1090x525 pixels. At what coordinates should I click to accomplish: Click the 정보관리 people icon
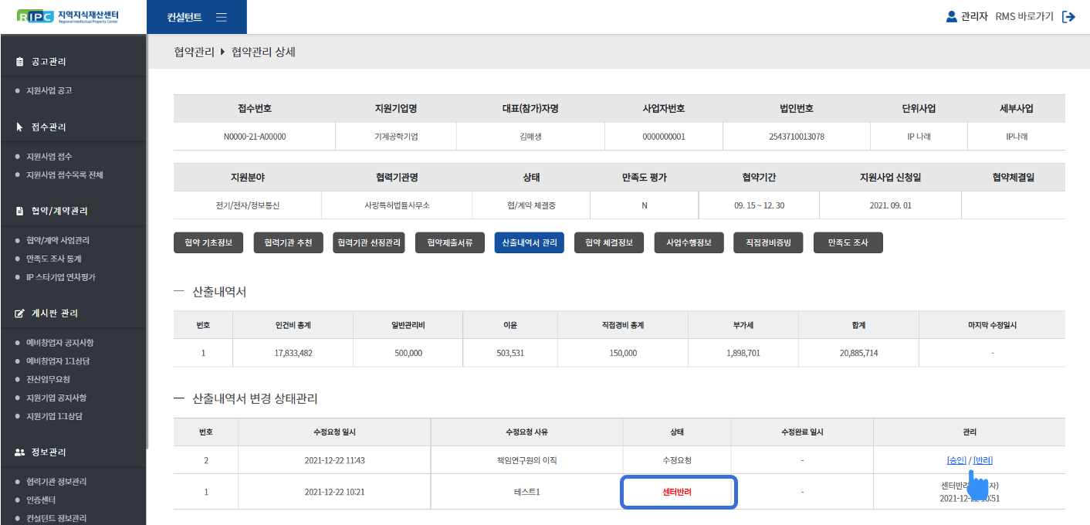[20, 452]
